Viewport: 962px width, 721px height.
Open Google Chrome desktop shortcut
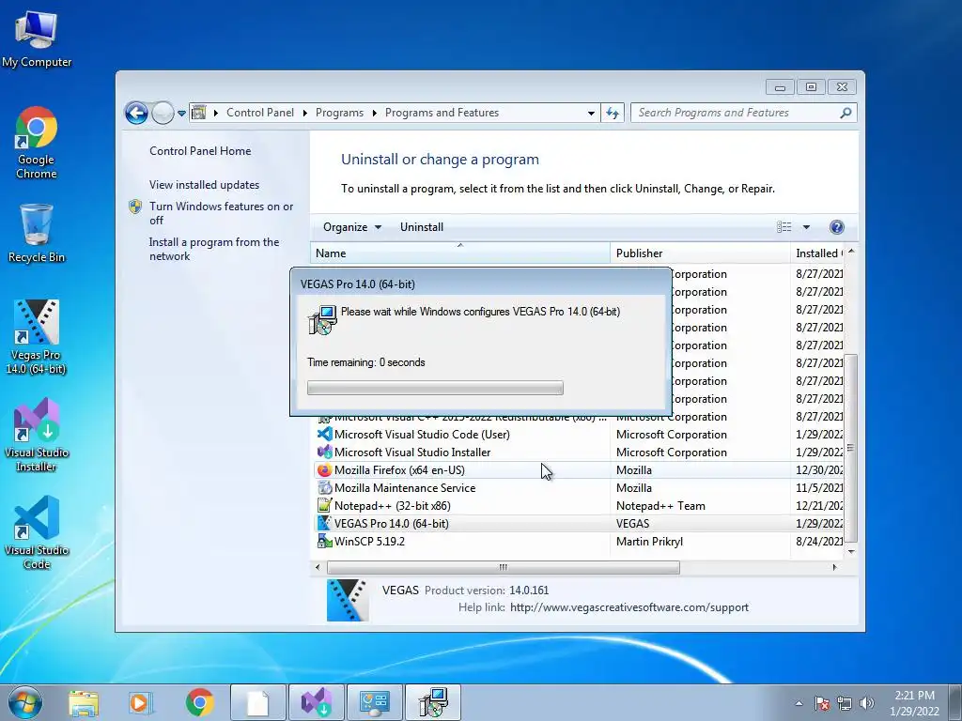(x=37, y=143)
